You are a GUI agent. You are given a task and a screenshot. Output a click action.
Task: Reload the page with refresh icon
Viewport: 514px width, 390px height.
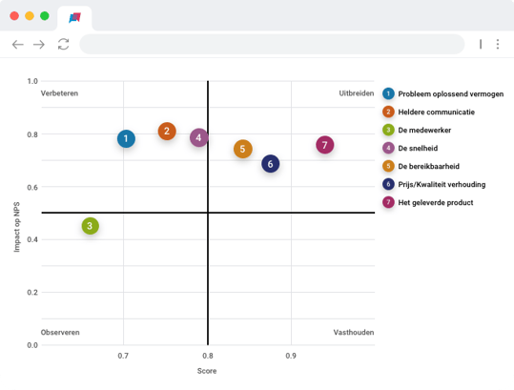pyautogui.click(x=63, y=44)
